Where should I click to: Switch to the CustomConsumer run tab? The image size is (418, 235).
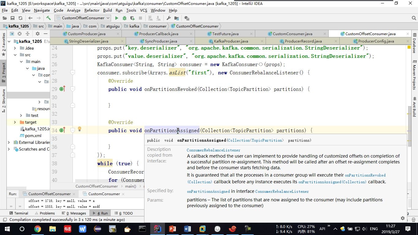tap(104, 194)
